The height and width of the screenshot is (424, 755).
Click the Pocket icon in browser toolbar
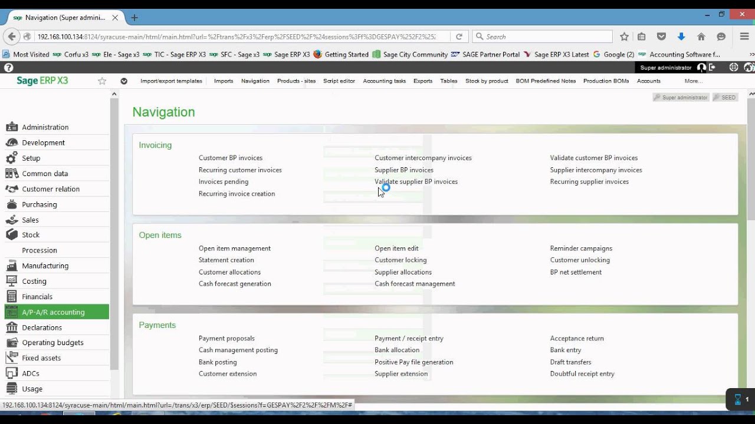(x=661, y=37)
